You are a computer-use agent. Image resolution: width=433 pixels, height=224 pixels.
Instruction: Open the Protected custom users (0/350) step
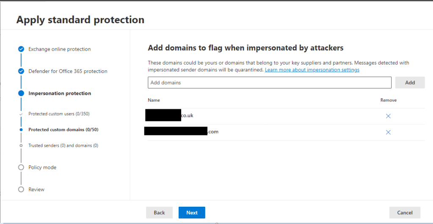(59, 114)
